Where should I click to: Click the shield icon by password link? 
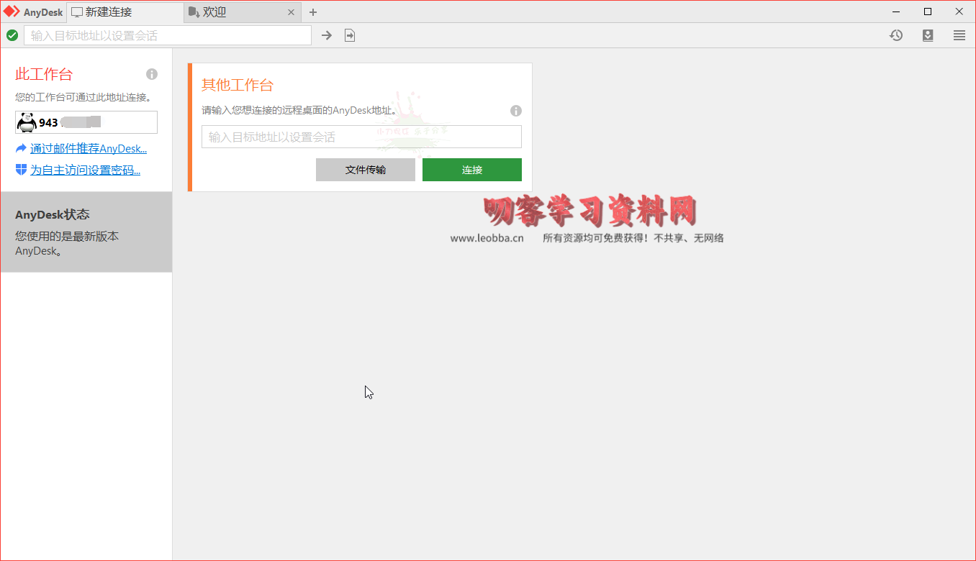coord(21,170)
